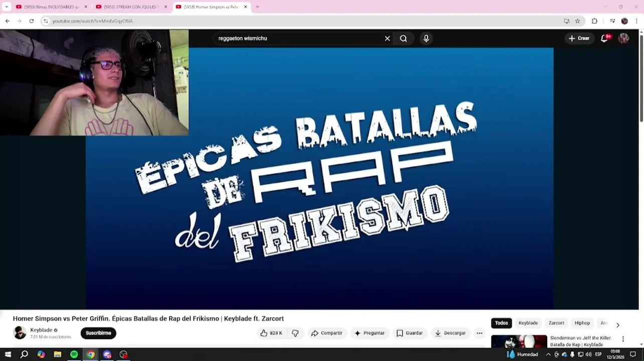Click the video player showing Épicas Batallas

pyautogui.click(x=319, y=178)
